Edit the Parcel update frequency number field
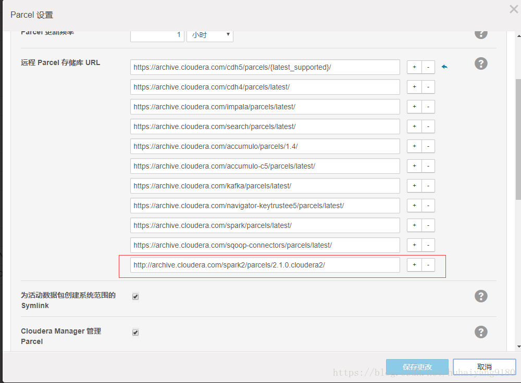Screen dimensions: 521x383 (157, 35)
